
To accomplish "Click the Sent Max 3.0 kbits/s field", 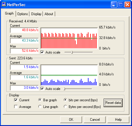I will click(x=24, y=88).
